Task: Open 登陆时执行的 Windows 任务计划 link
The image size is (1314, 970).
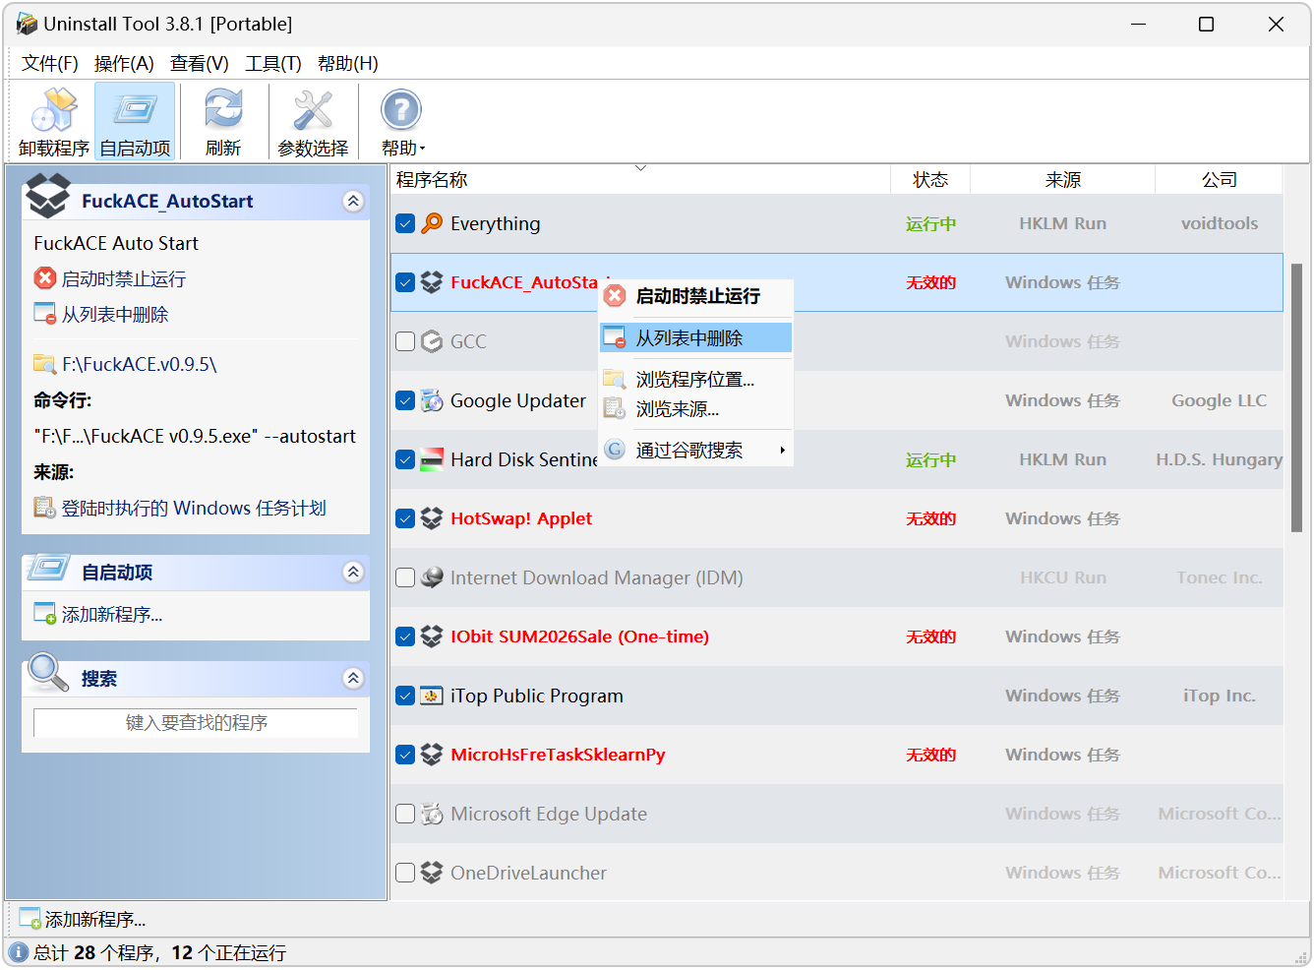Action: point(194,509)
